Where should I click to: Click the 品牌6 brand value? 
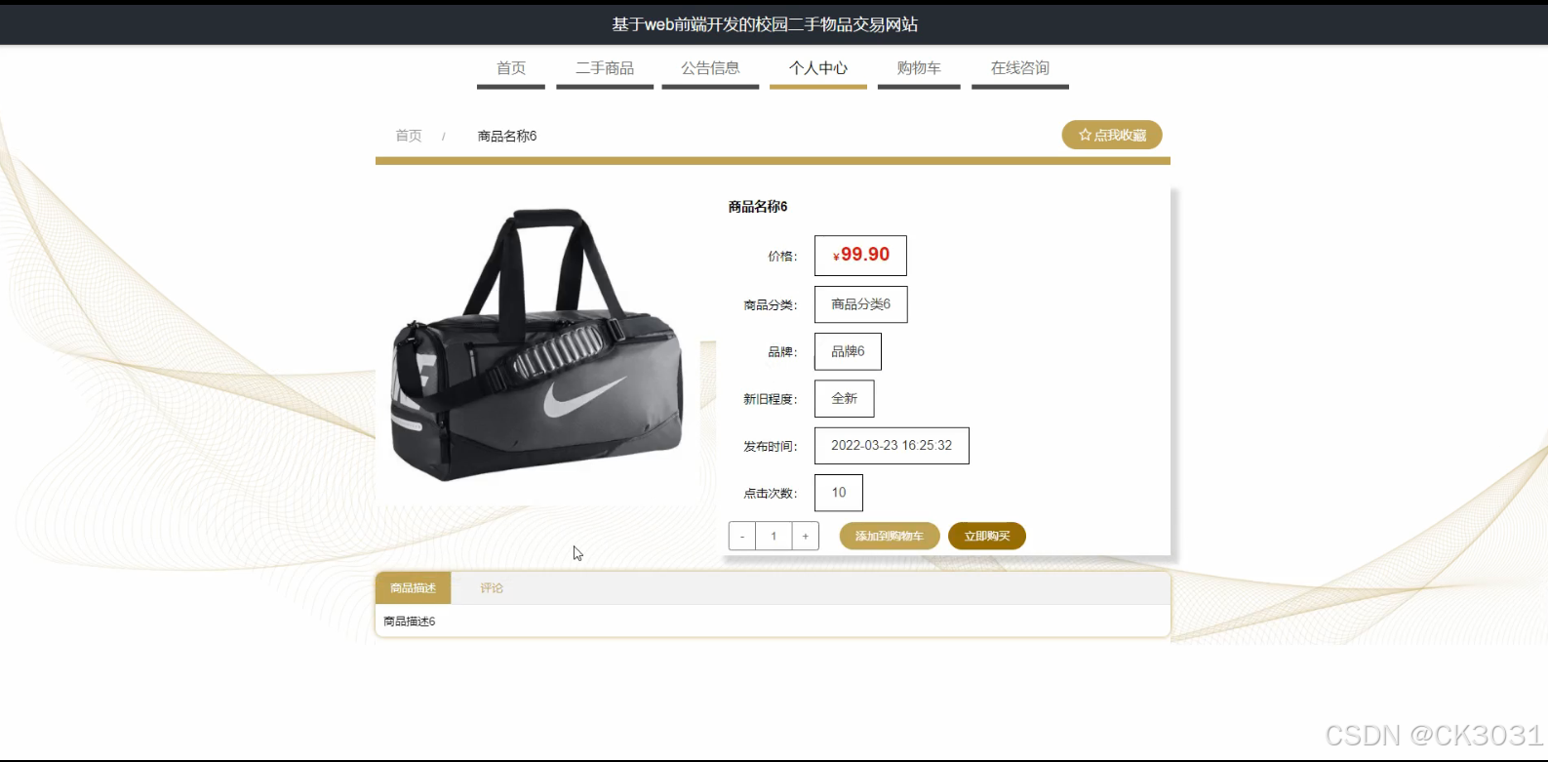point(848,351)
